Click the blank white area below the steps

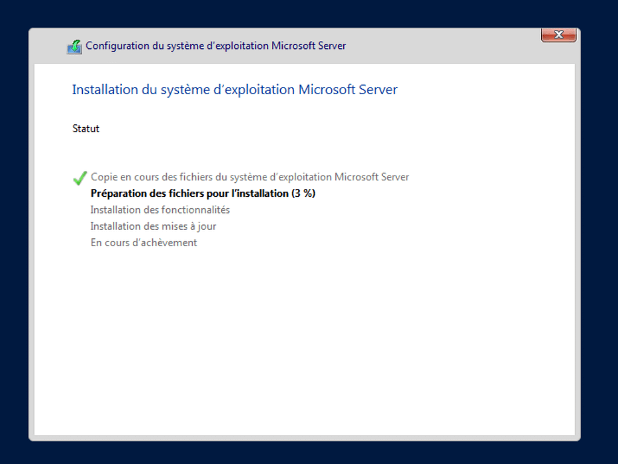click(x=302, y=338)
